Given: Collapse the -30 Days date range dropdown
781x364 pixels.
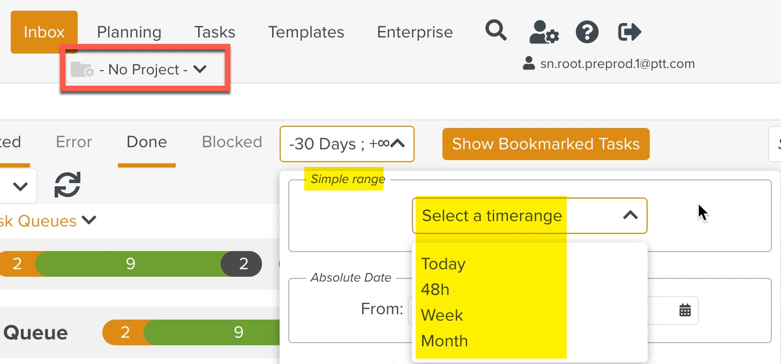Looking at the screenshot, I should point(347,144).
